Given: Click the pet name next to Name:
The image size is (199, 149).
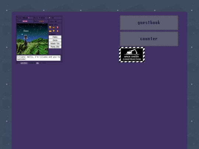Looking at the screenshot, I should 25,18.
